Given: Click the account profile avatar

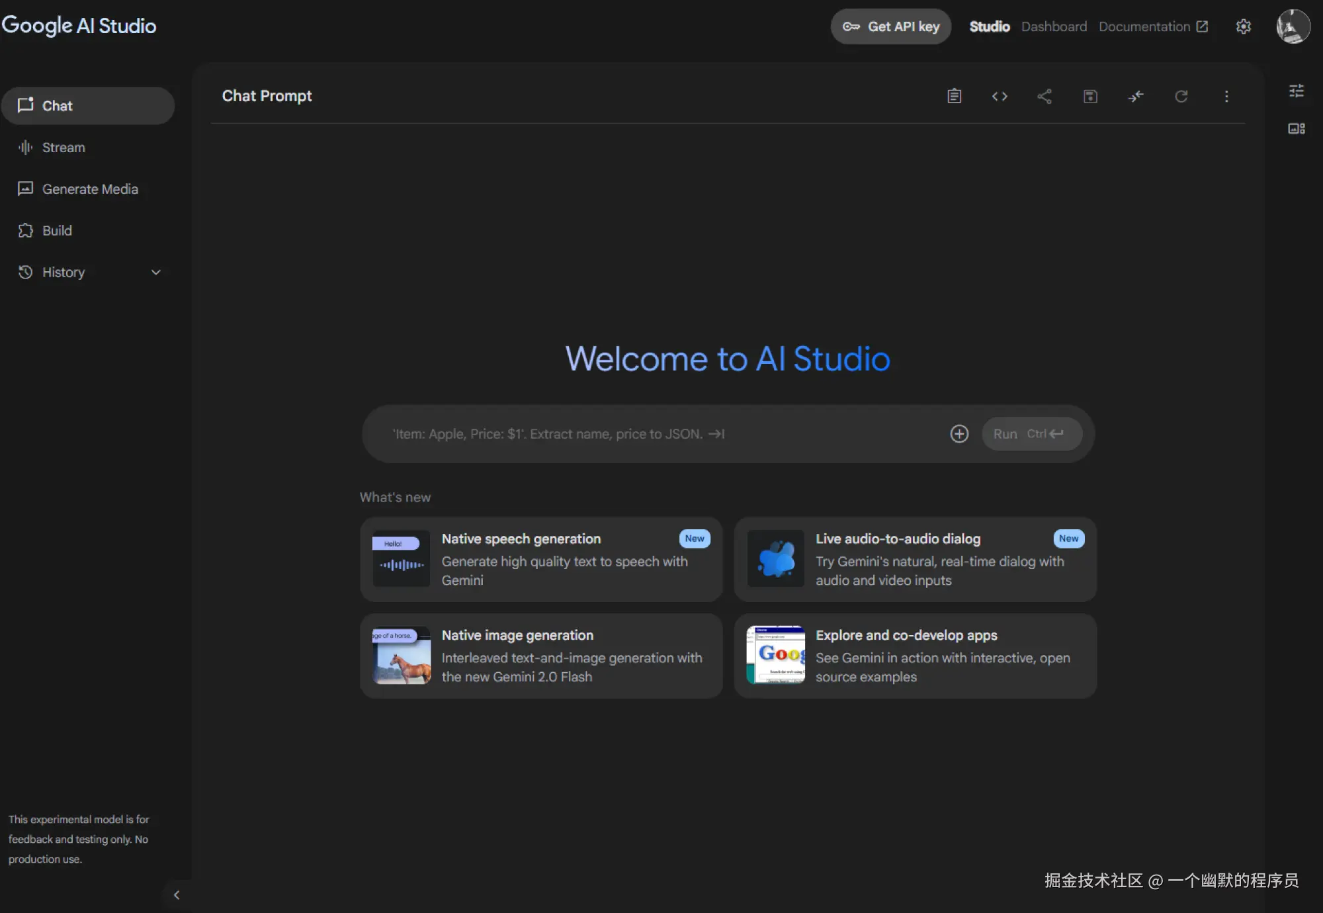Looking at the screenshot, I should 1293,26.
